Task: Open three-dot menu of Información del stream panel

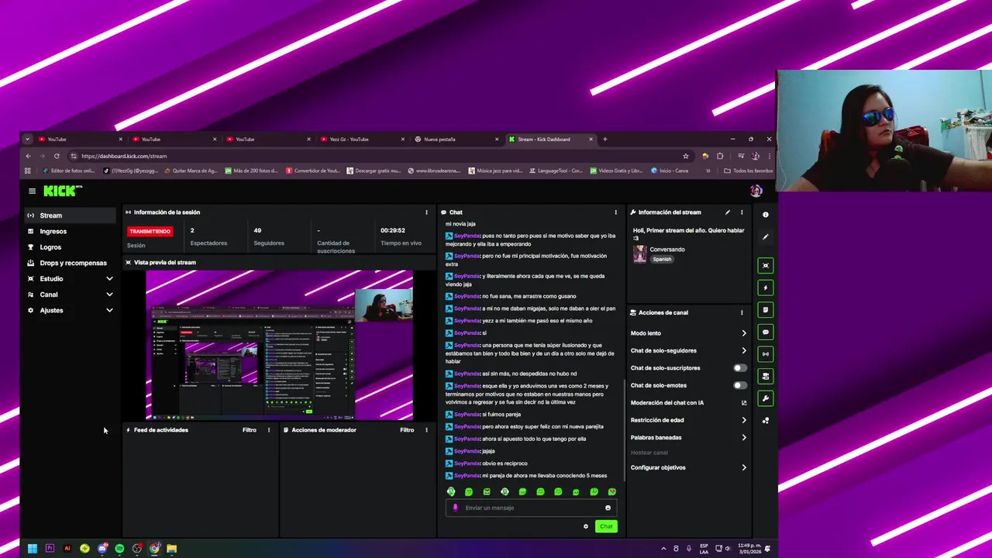Action: tap(742, 212)
